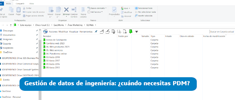Click the Cortar scissors command

coord(27,8)
